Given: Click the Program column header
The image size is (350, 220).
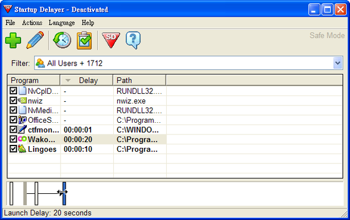Looking at the screenshot, I should pos(34,80).
